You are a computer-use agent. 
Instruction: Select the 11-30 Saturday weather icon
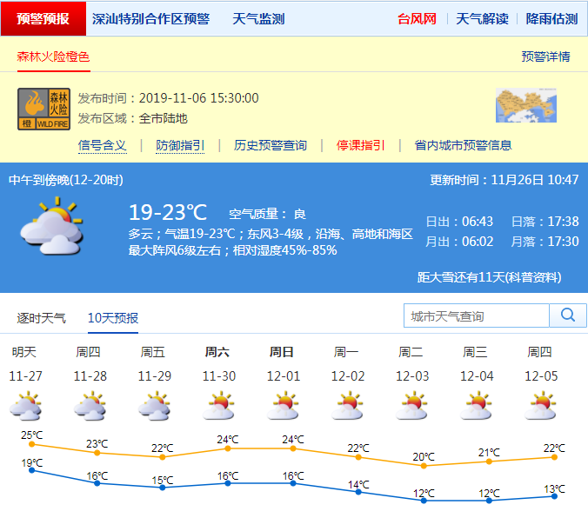click(218, 406)
